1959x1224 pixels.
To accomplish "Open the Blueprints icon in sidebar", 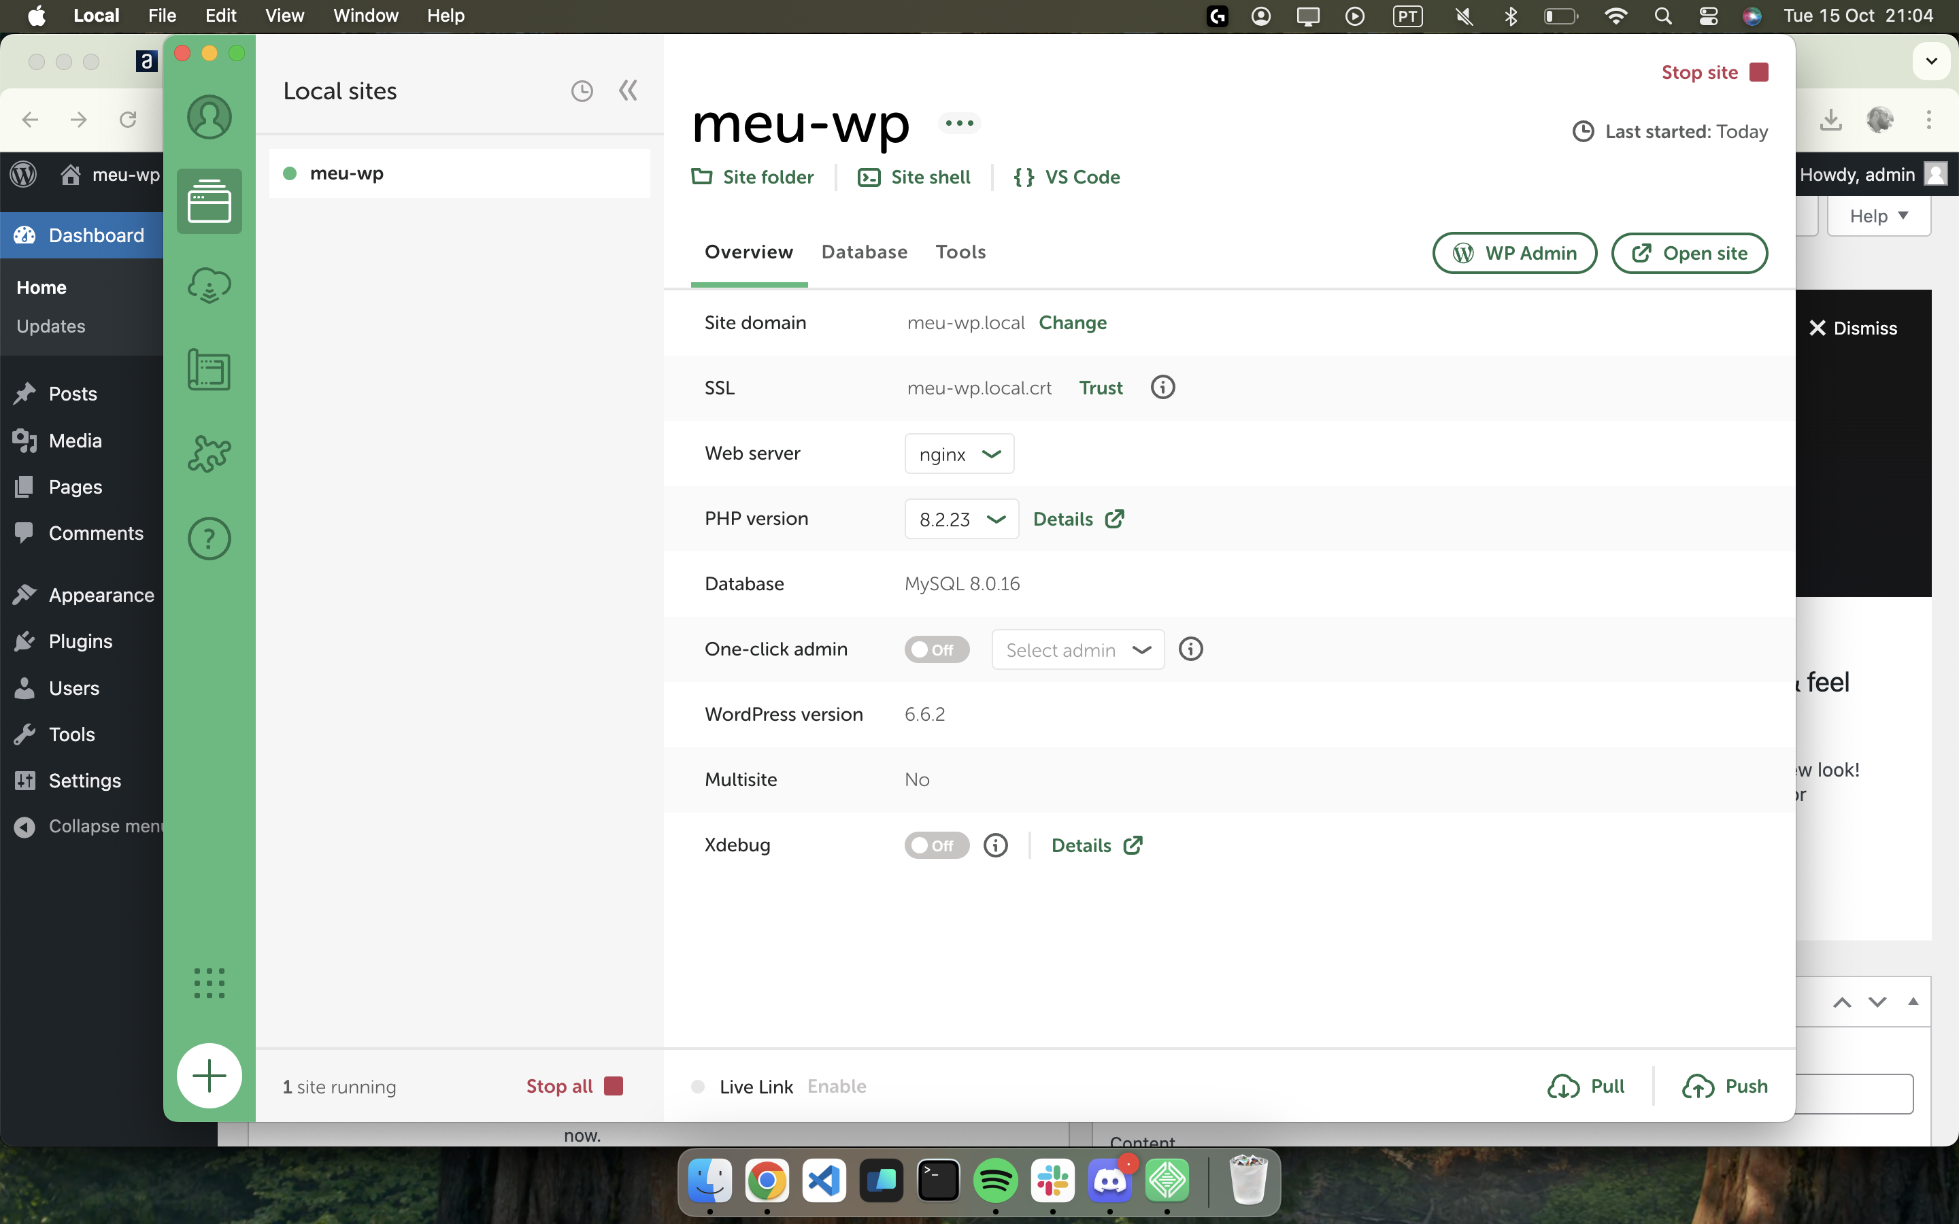I will click(209, 370).
